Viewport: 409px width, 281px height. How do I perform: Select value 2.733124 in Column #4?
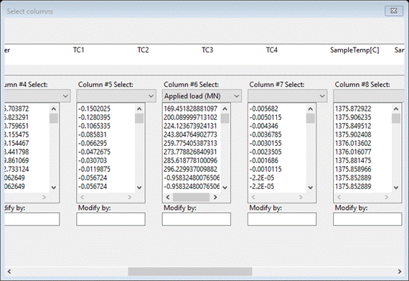(x=17, y=169)
